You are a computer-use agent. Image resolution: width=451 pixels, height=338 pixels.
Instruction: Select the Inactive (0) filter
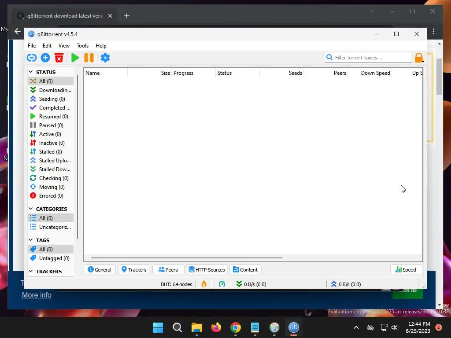click(x=51, y=143)
